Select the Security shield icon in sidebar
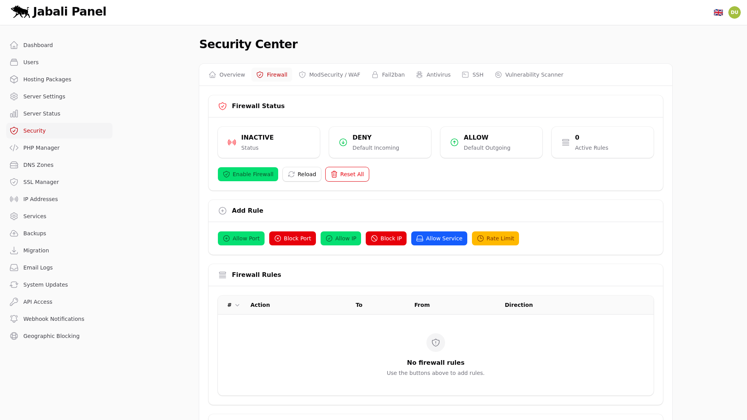 click(14, 131)
